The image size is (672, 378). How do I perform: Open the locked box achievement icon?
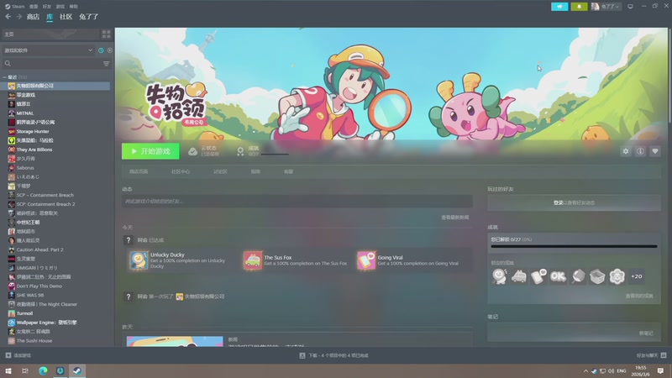[x=597, y=276]
